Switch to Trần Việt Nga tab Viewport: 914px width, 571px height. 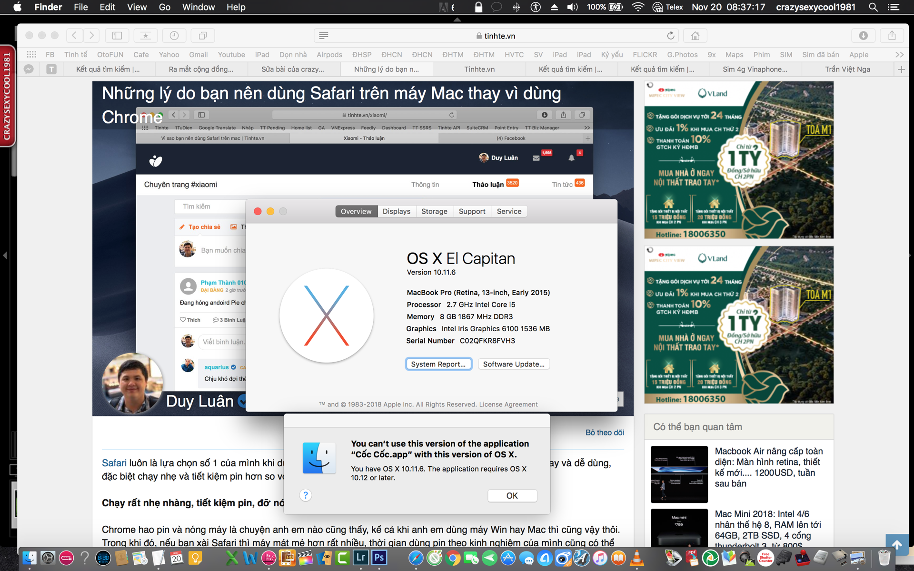pos(847,69)
